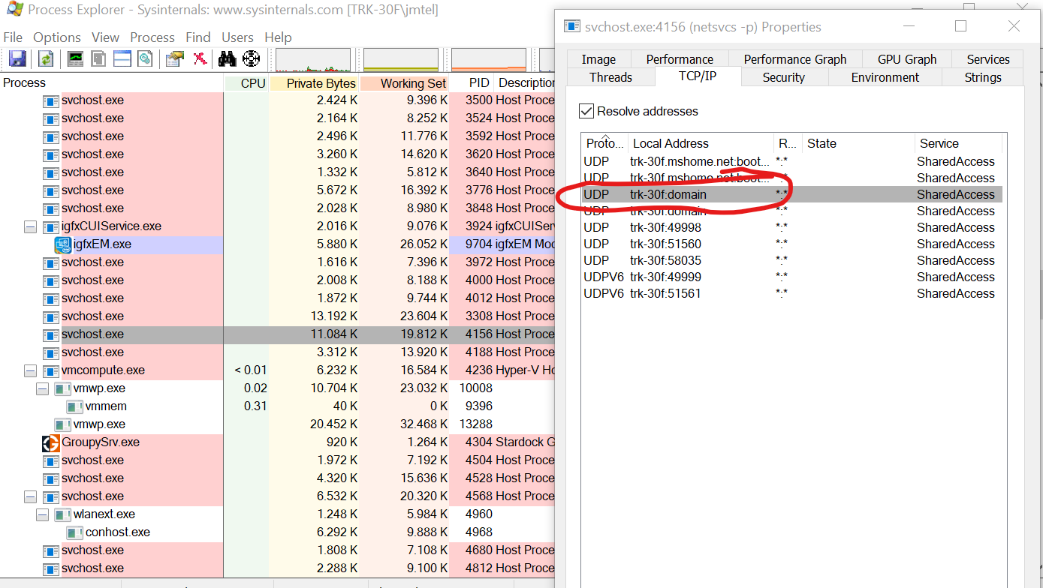Sort by the PID column header
1043x588 pixels.
pyautogui.click(x=472, y=83)
